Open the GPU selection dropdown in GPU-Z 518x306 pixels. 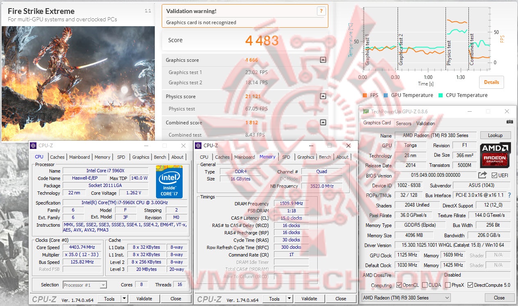(x=406, y=298)
